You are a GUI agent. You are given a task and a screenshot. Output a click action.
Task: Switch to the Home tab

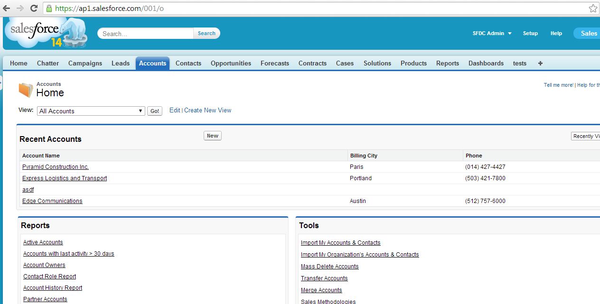point(19,63)
